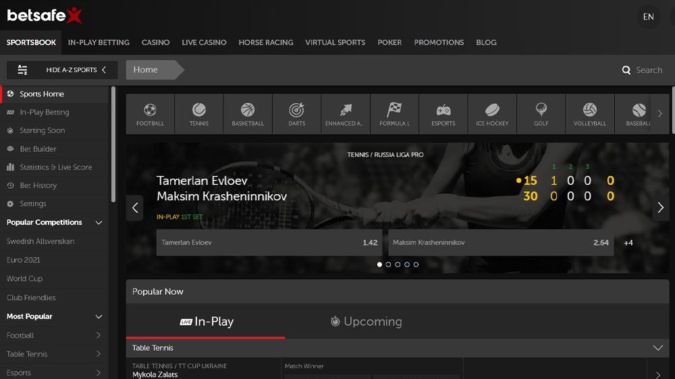Expand the Esports sidebar item
This screenshot has width=675, height=379.
pos(99,372)
